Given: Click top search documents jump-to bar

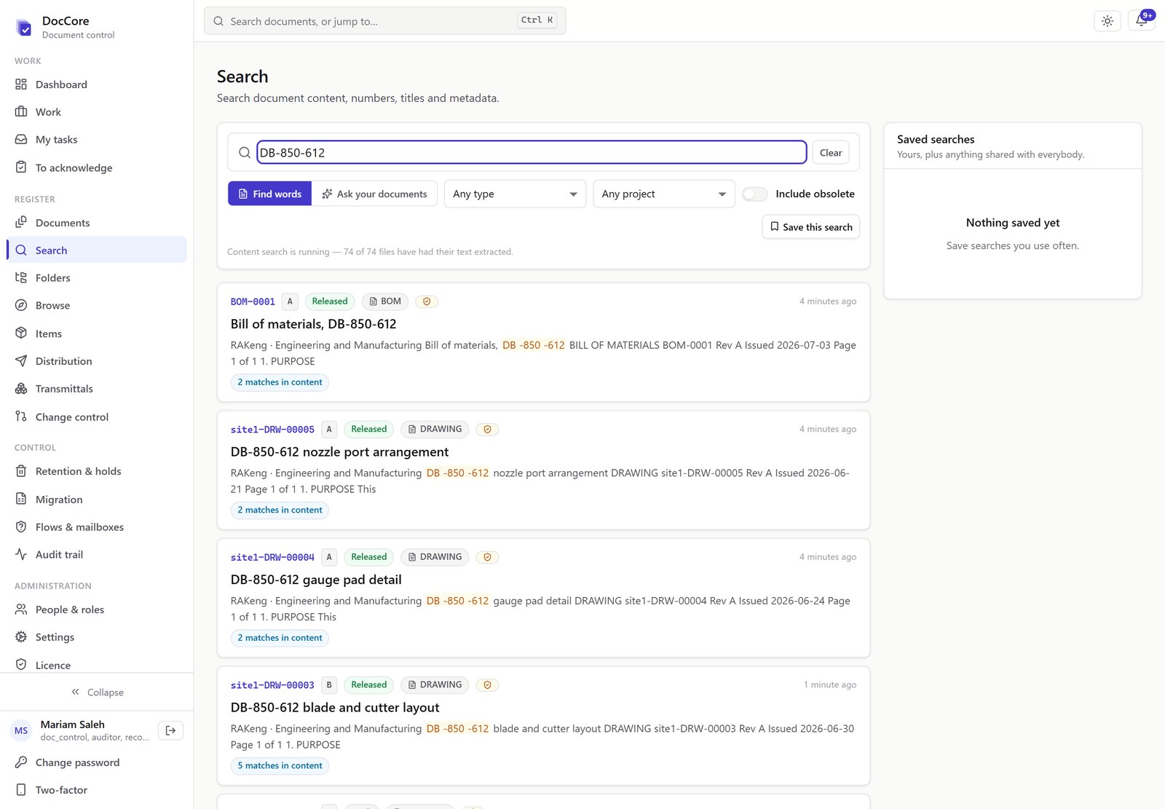Looking at the screenshot, I should (x=384, y=21).
